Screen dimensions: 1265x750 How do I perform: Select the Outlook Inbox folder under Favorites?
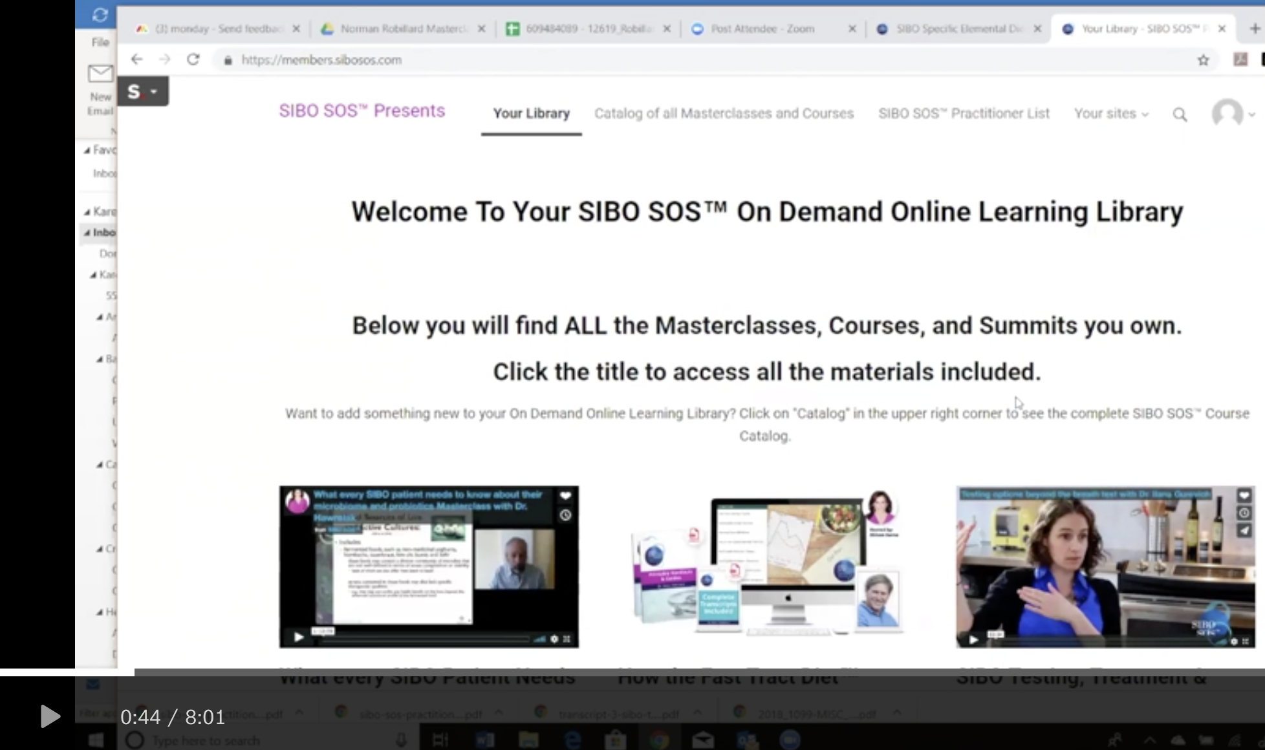coord(105,173)
